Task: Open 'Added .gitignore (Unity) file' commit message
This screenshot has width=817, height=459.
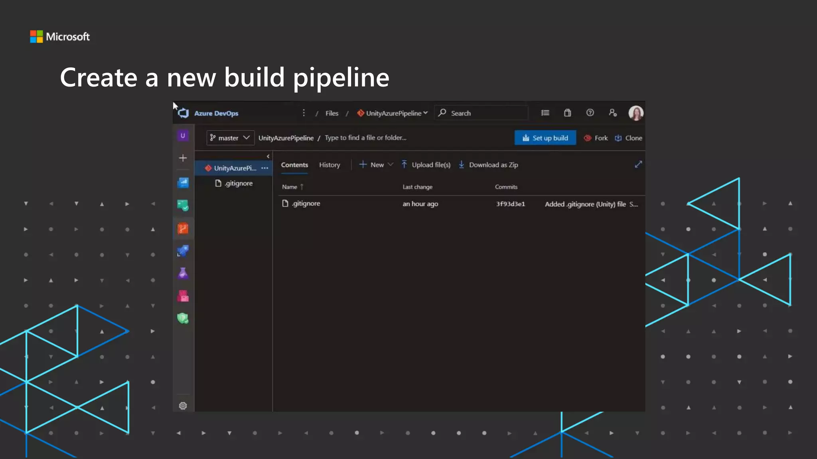Action: [x=585, y=204]
